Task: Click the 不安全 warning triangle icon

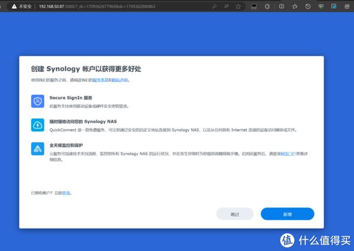Action: click(x=14, y=6)
